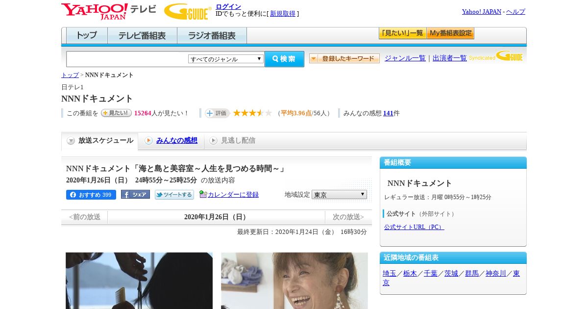Viewport: 588px width, 309px height.
Task: Go to <前の放送 previous broadcast
Action: [85, 217]
